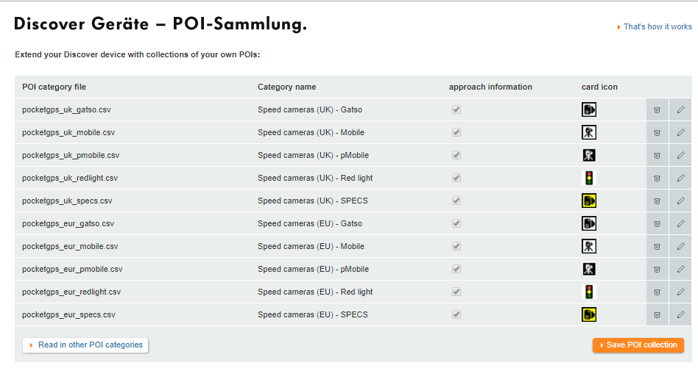Open pencil editor for Speed cameras (EU) - pMobile

point(680,270)
